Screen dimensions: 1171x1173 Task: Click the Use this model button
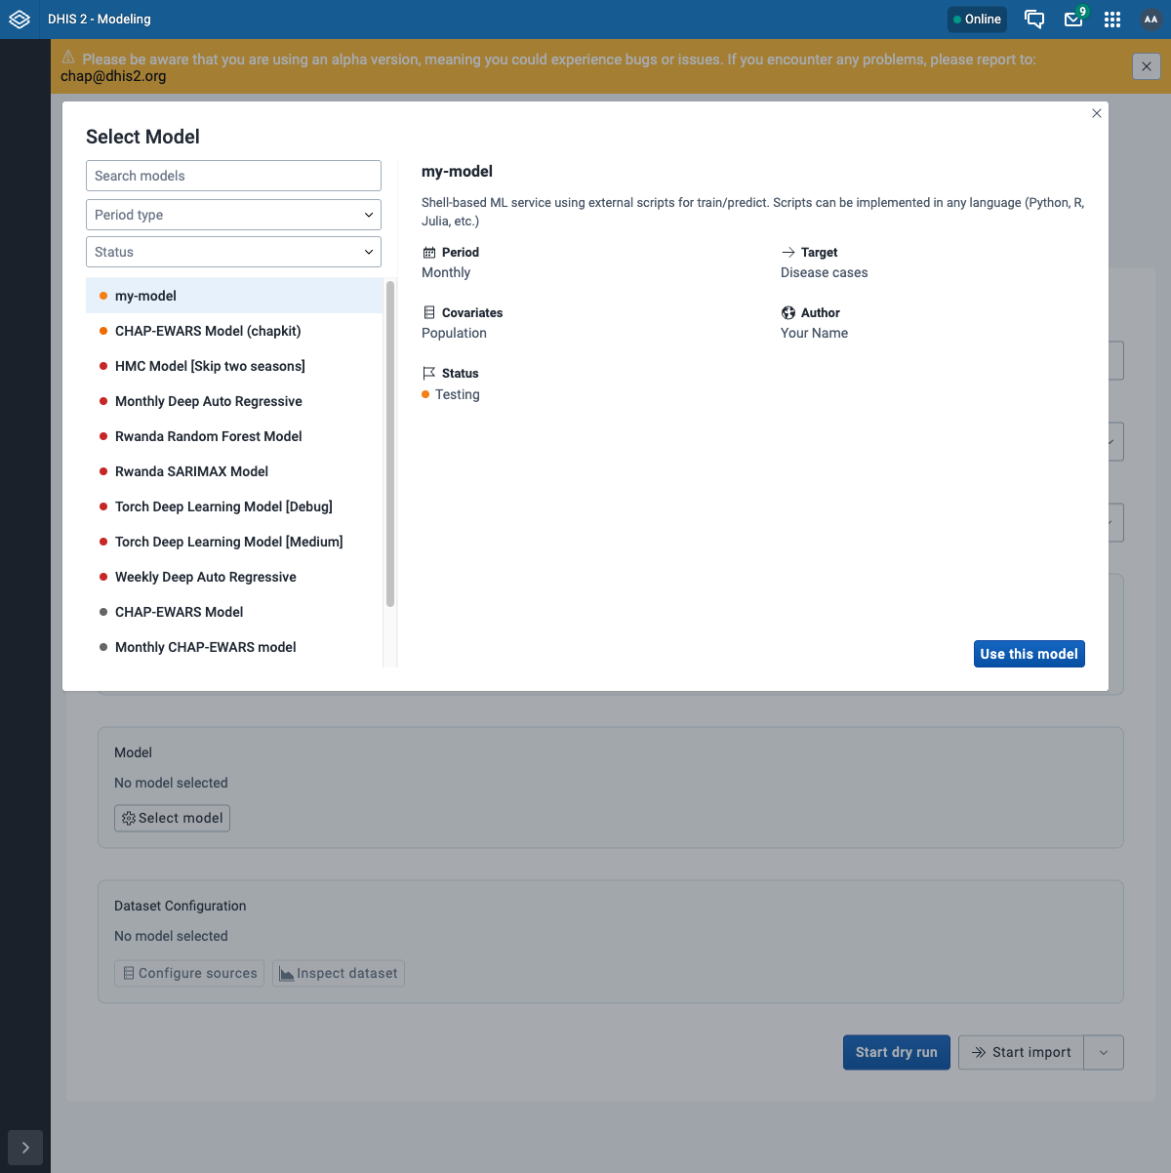(1030, 654)
